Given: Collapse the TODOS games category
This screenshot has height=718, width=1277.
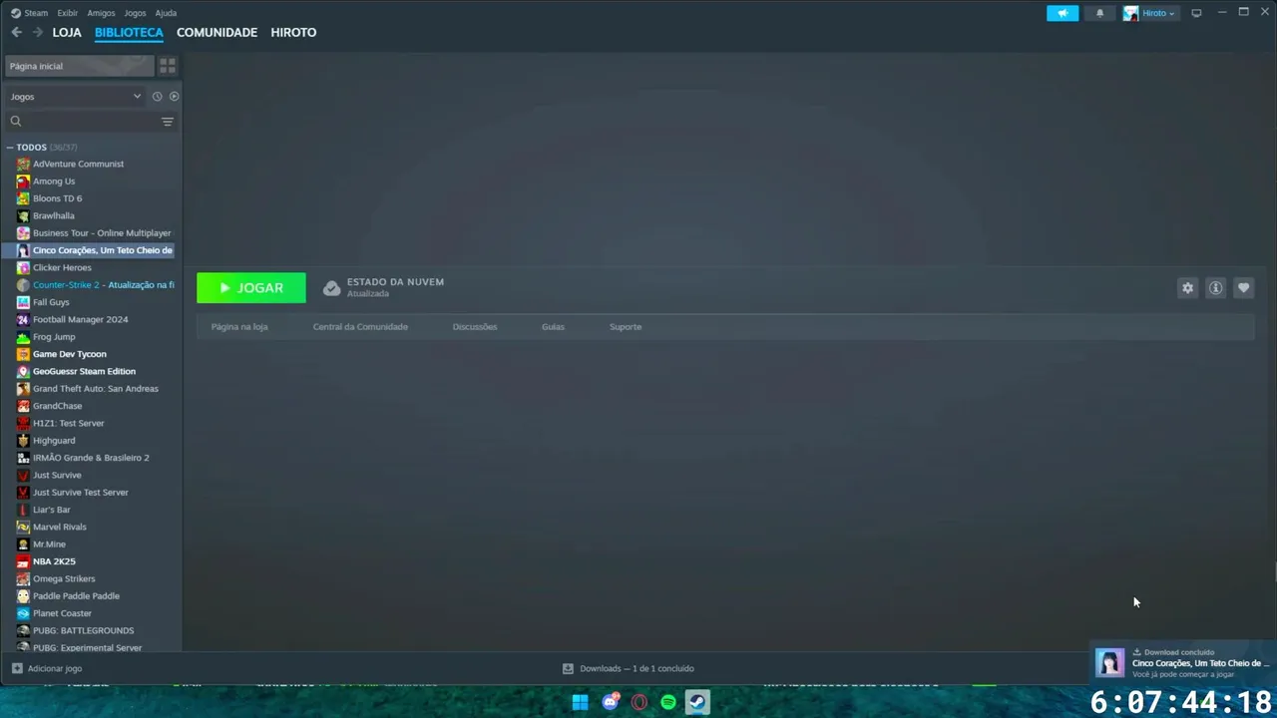Looking at the screenshot, I should (10, 148).
